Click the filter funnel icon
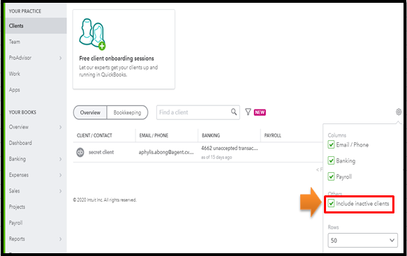This screenshot has height=256, width=407. pos(248,112)
